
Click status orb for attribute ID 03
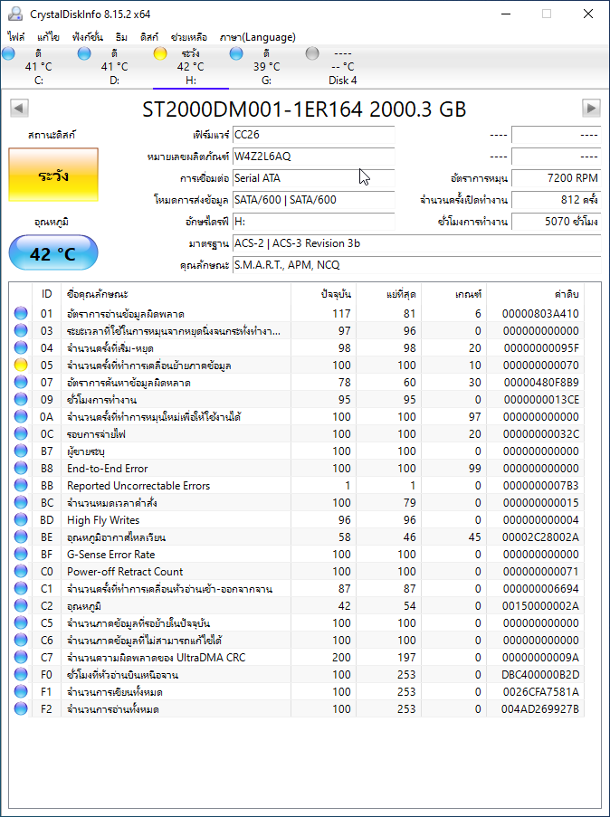pos(21,331)
